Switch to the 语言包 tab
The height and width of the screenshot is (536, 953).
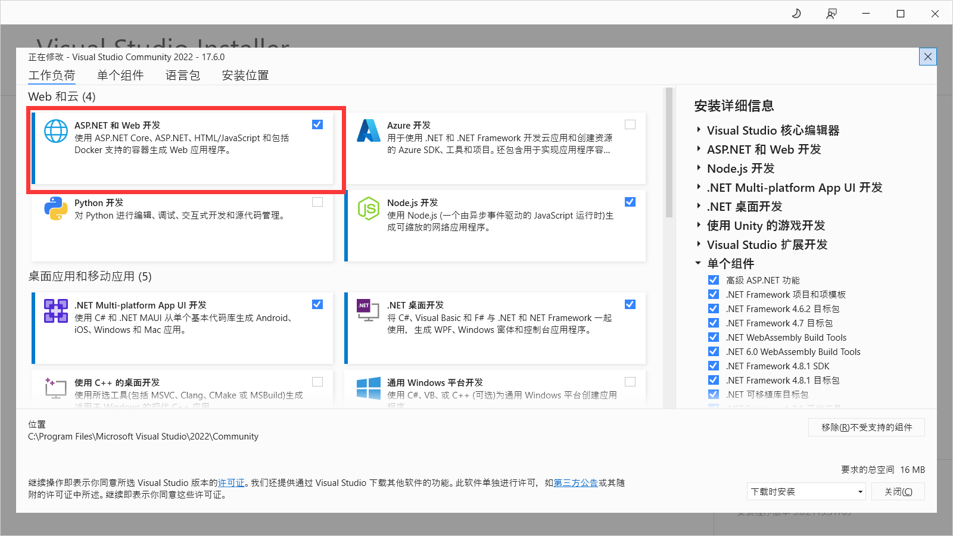pyautogui.click(x=183, y=75)
